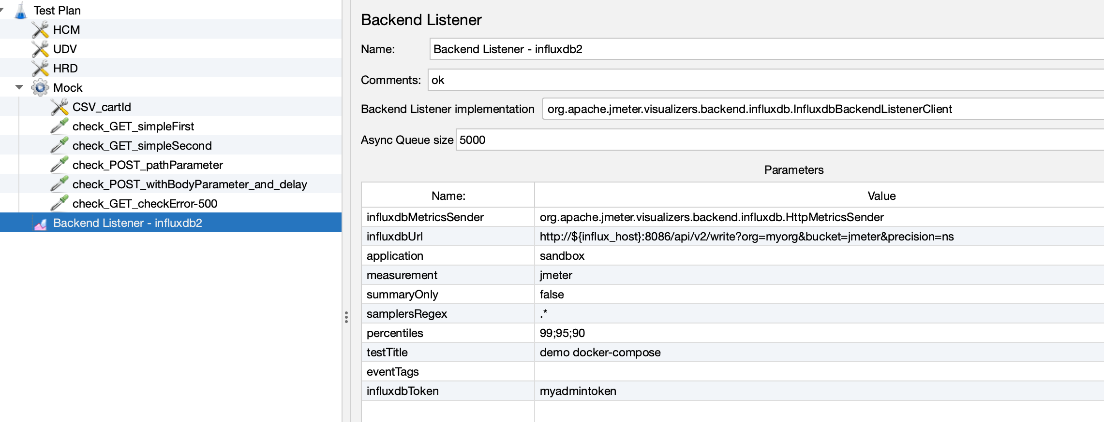The height and width of the screenshot is (422, 1104).
Task: Click the HttpMetricsSender value cell
Action: tap(820, 217)
